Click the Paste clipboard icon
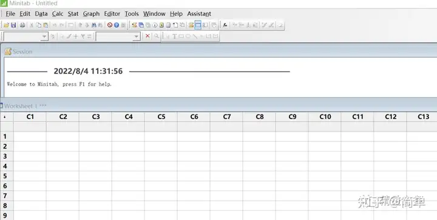Image resolution: width=437 pixels, height=220 pixels. click(46, 25)
